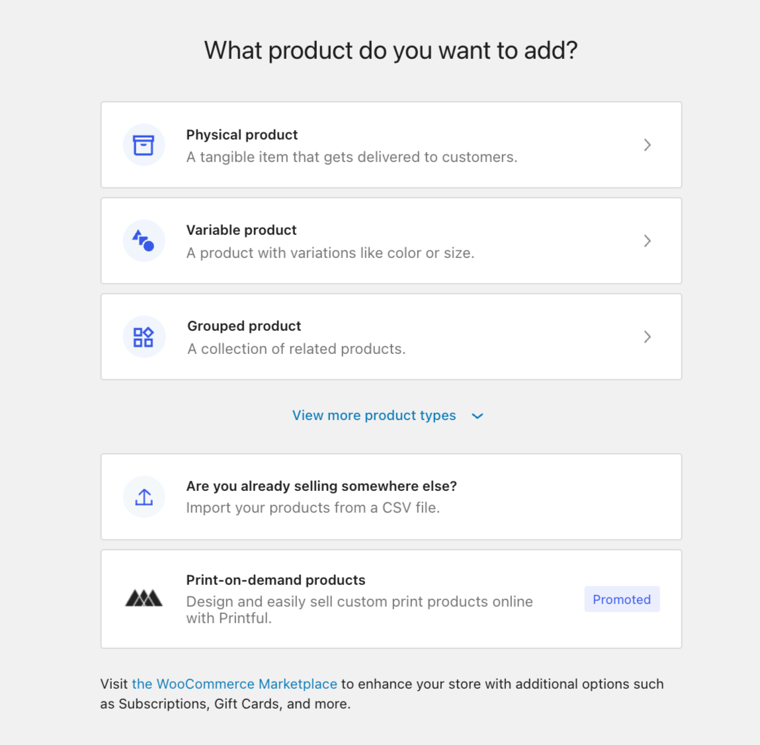The image size is (760, 745).
Task: Choose the "Variable product" title
Action: pos(241,230)
